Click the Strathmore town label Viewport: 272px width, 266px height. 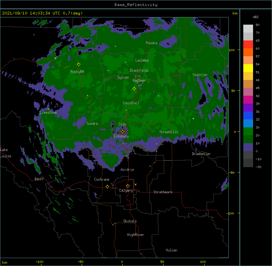point(163,192)
